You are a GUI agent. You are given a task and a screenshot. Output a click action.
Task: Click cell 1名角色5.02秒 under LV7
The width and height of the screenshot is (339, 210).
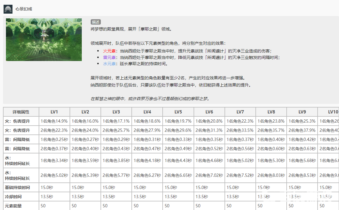click(x=240, y=161)
